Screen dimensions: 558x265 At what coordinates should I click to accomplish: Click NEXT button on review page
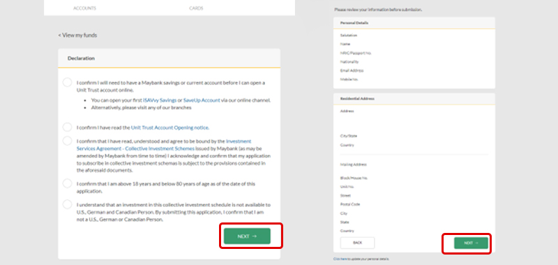471,243
